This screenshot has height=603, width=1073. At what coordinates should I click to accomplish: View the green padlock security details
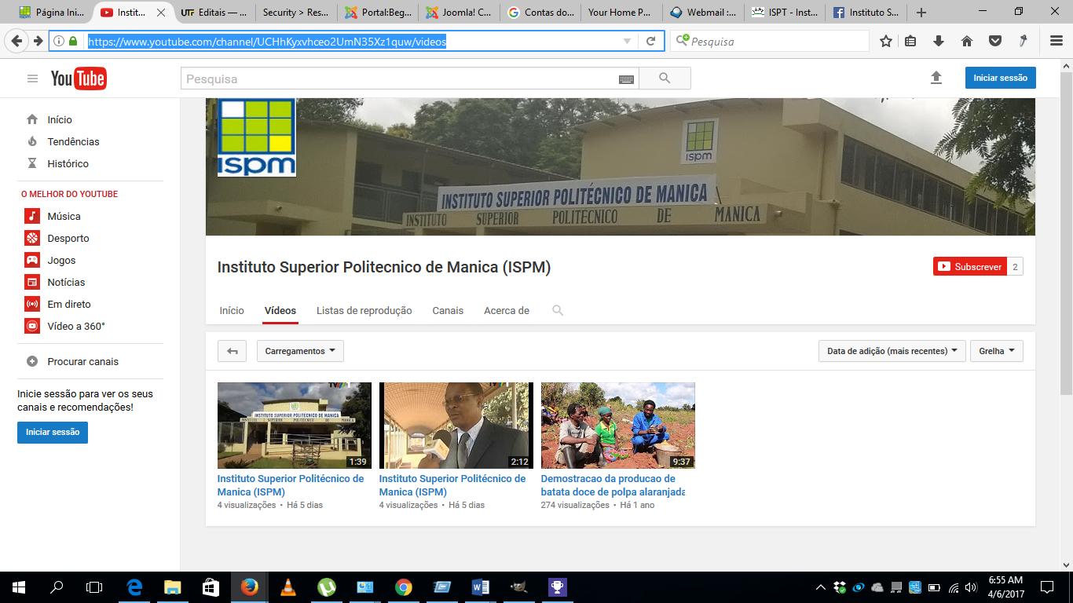(x=73, y=41)
